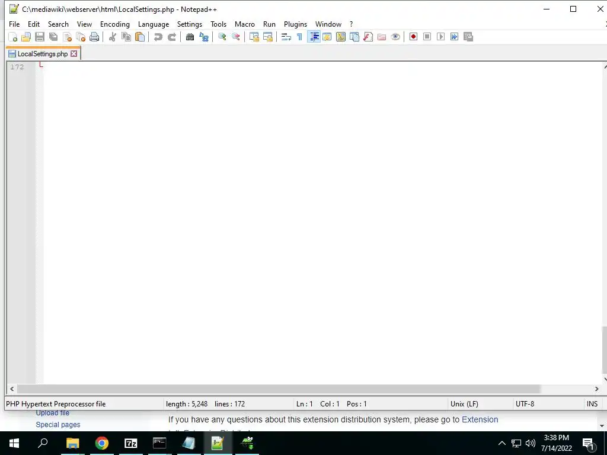607x455 pixels.
Task: Toggle the Show Indent Guide icon
Action: click(314, 37)
